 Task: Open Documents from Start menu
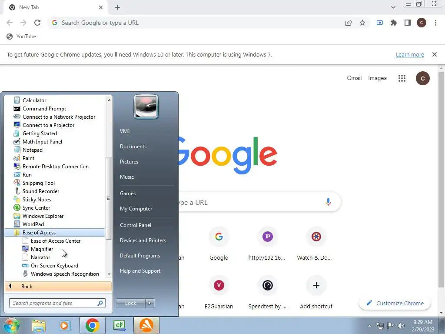point(133,146)
